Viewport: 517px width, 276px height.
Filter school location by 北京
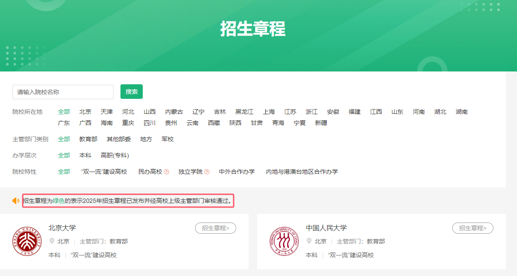click(85, 112)
